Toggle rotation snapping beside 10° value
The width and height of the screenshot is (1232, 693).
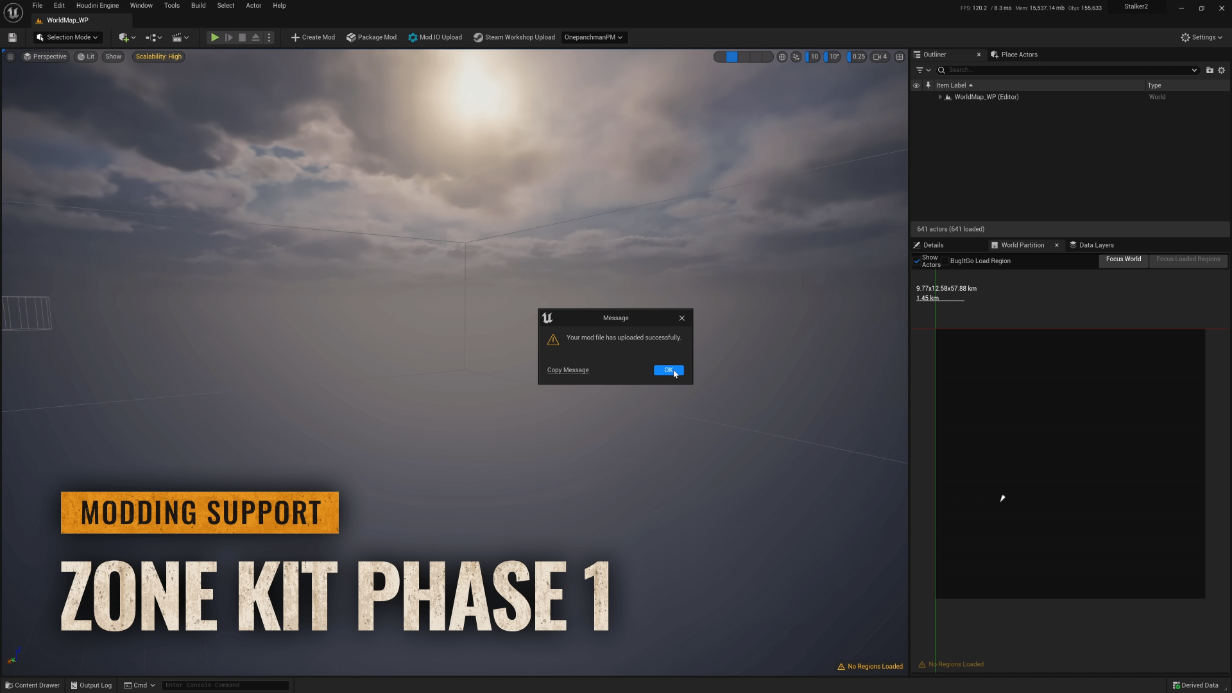coord(826,56)
